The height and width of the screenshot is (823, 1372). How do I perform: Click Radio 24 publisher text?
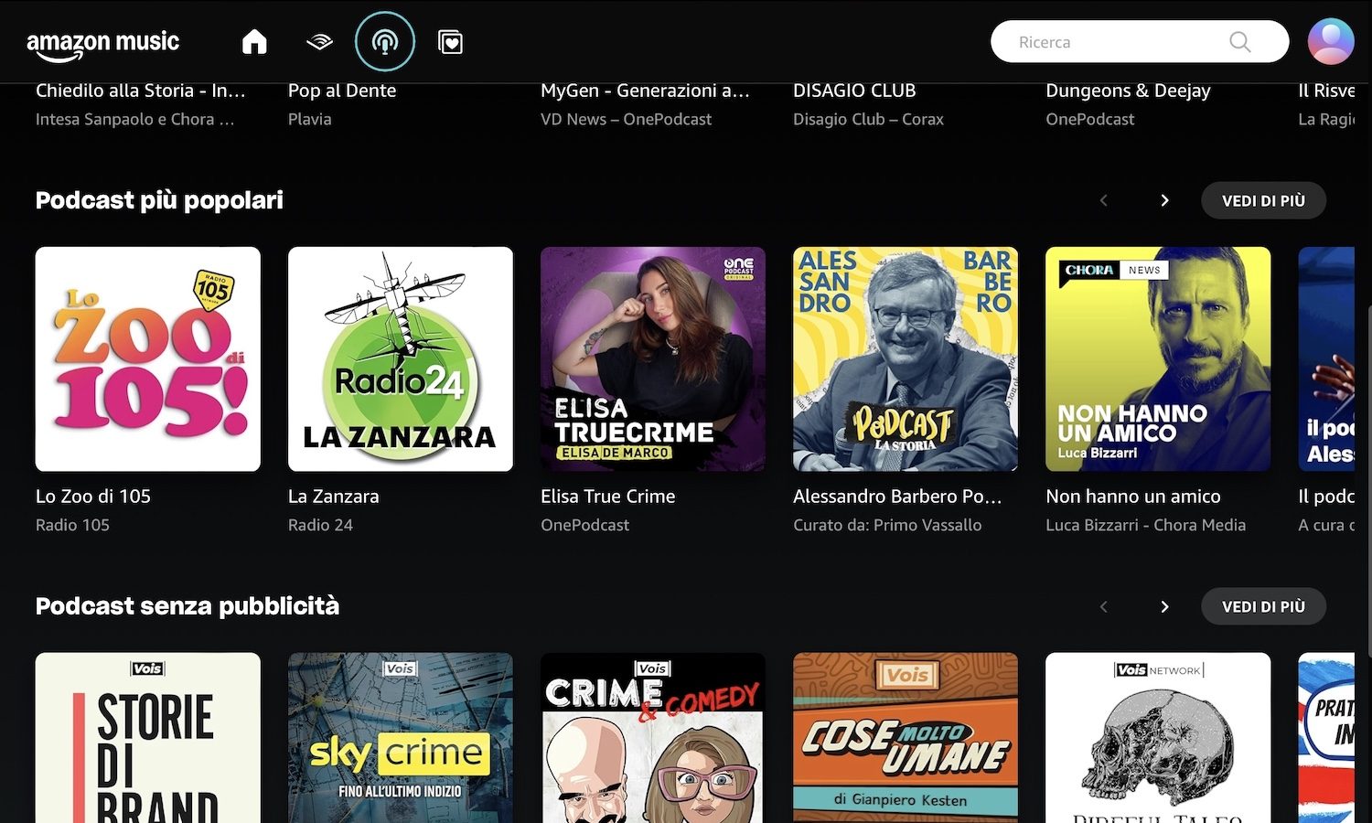[x=320, y=525]
